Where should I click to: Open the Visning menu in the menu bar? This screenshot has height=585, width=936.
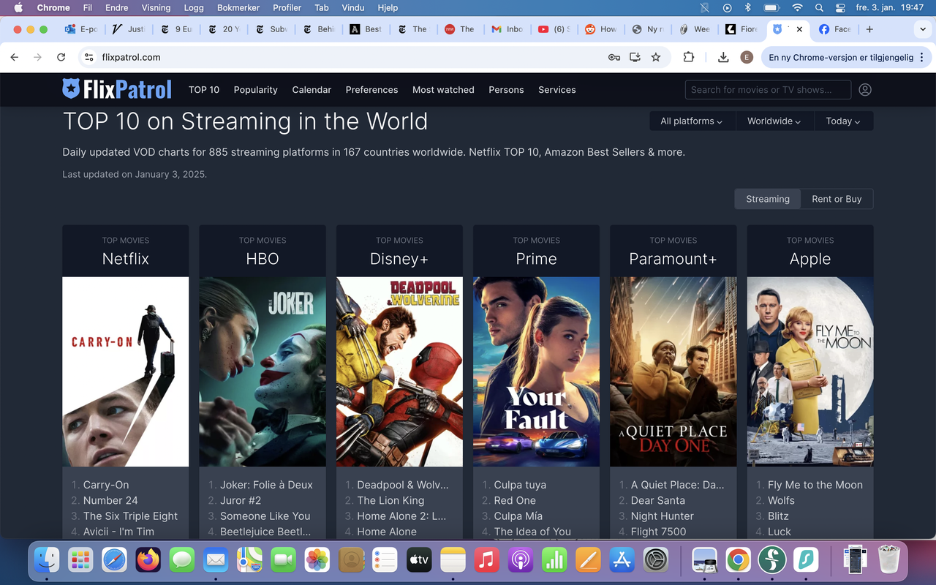[x=156, y=8]
